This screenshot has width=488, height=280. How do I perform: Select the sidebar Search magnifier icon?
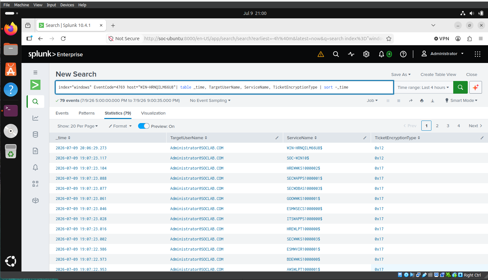35,102
